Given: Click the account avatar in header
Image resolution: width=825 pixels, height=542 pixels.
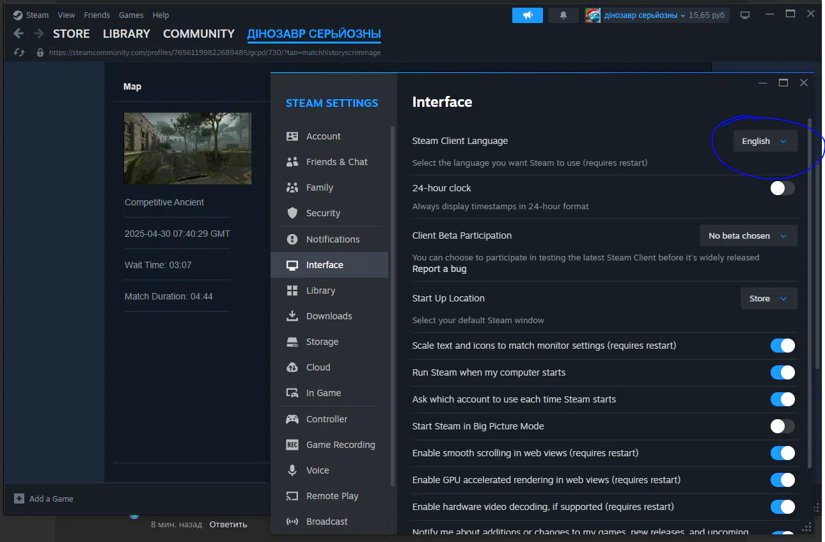Looking at the screenshot, I should (x=592, y=15).
